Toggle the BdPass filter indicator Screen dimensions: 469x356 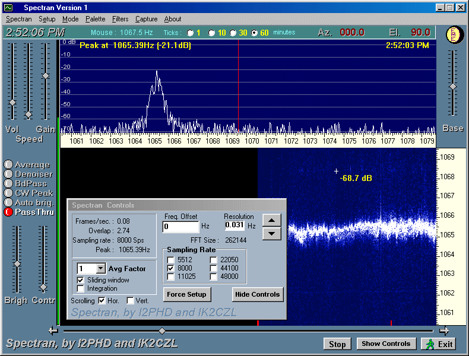(8, 183)
